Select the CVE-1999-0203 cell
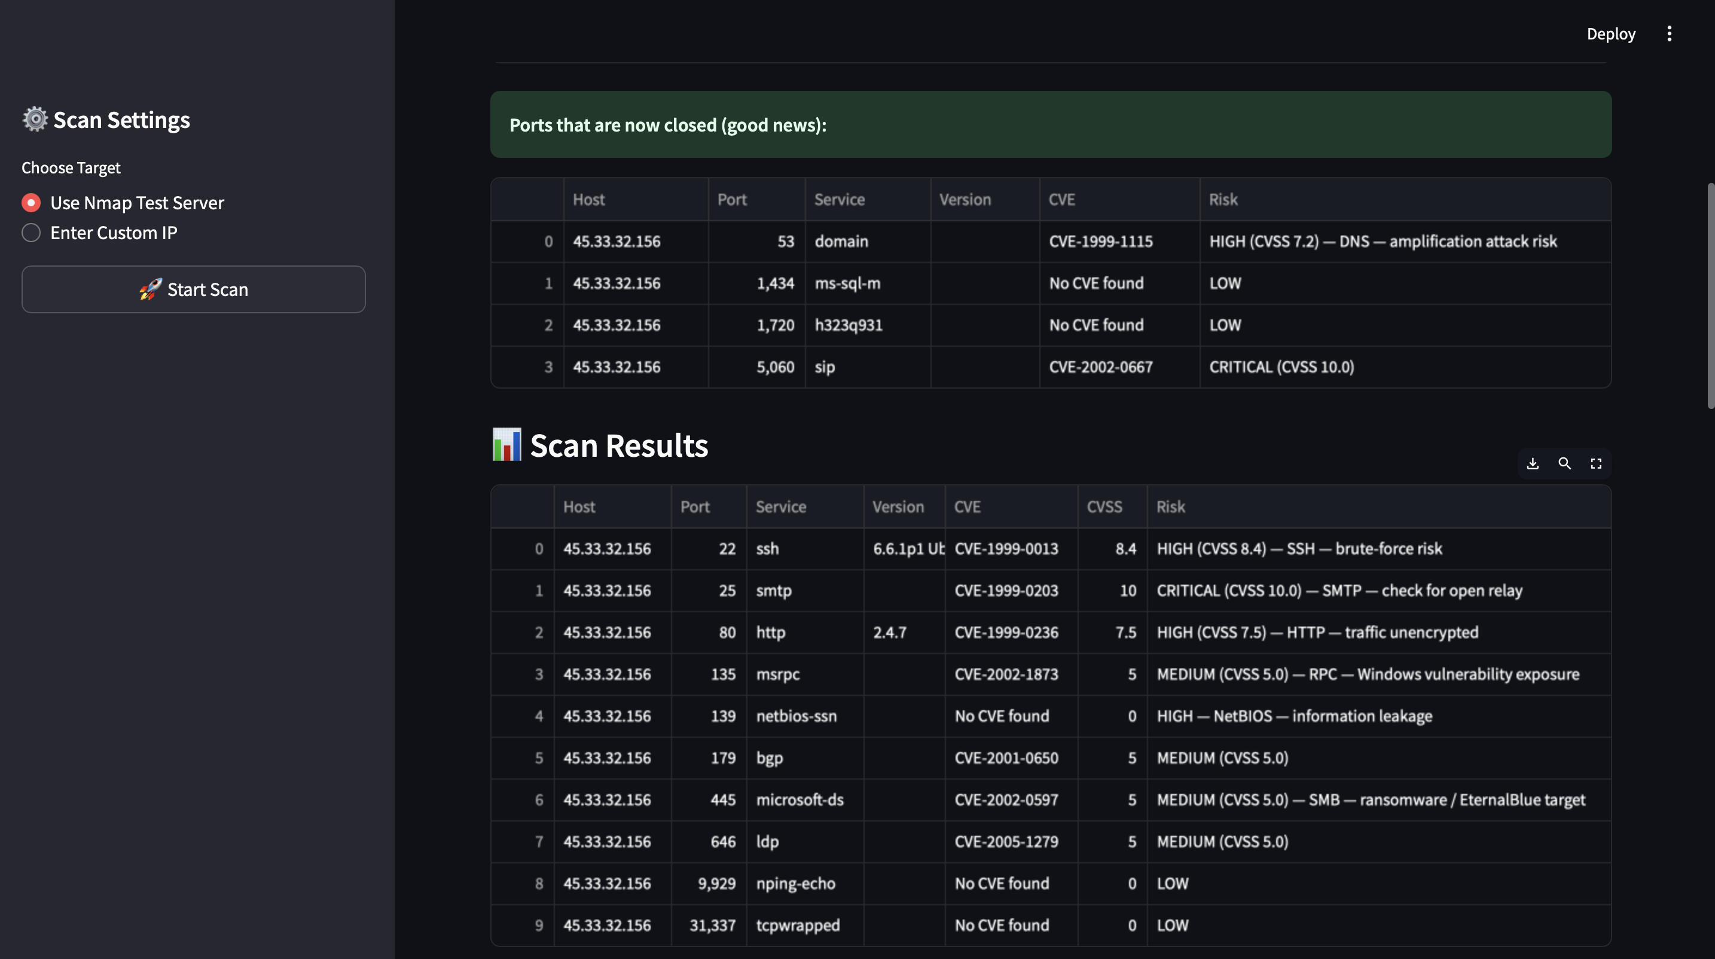 point(1011,591)
